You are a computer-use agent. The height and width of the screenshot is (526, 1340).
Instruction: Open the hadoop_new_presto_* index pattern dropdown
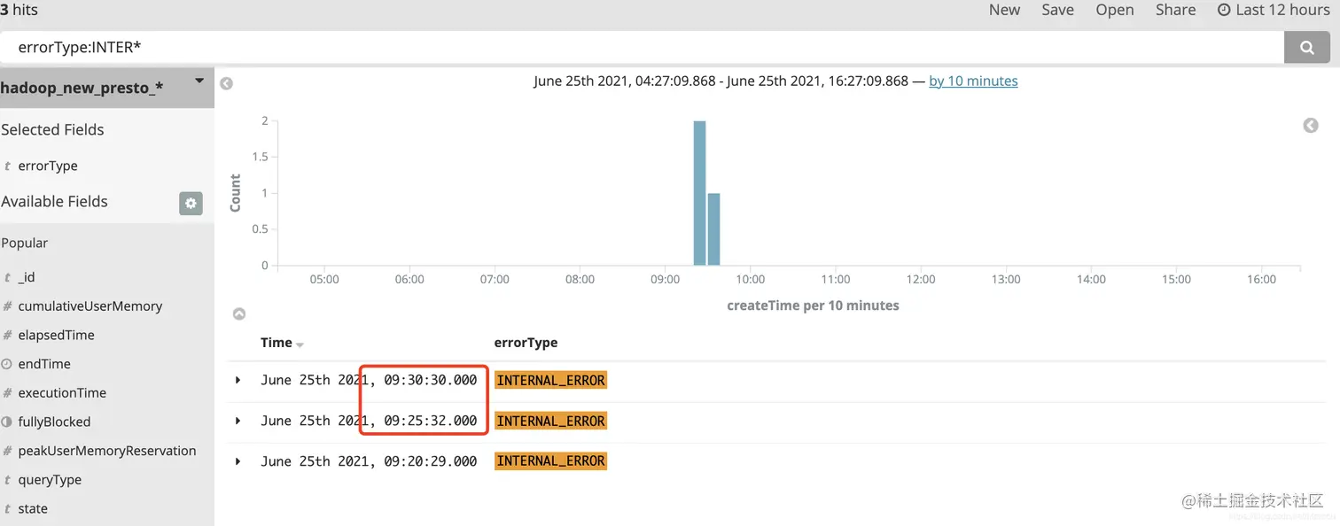tap(199, 81)
